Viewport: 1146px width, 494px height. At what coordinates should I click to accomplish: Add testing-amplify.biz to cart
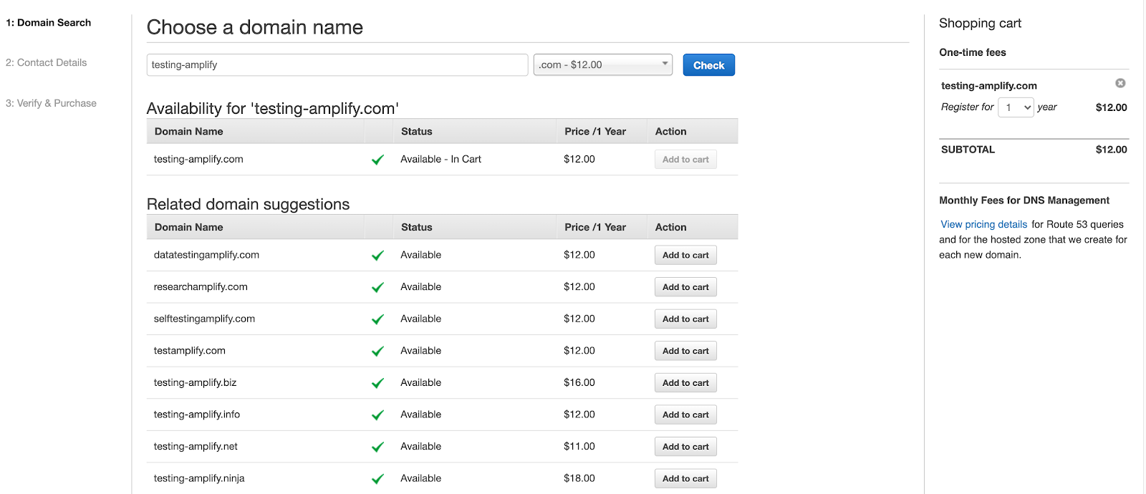685,383
